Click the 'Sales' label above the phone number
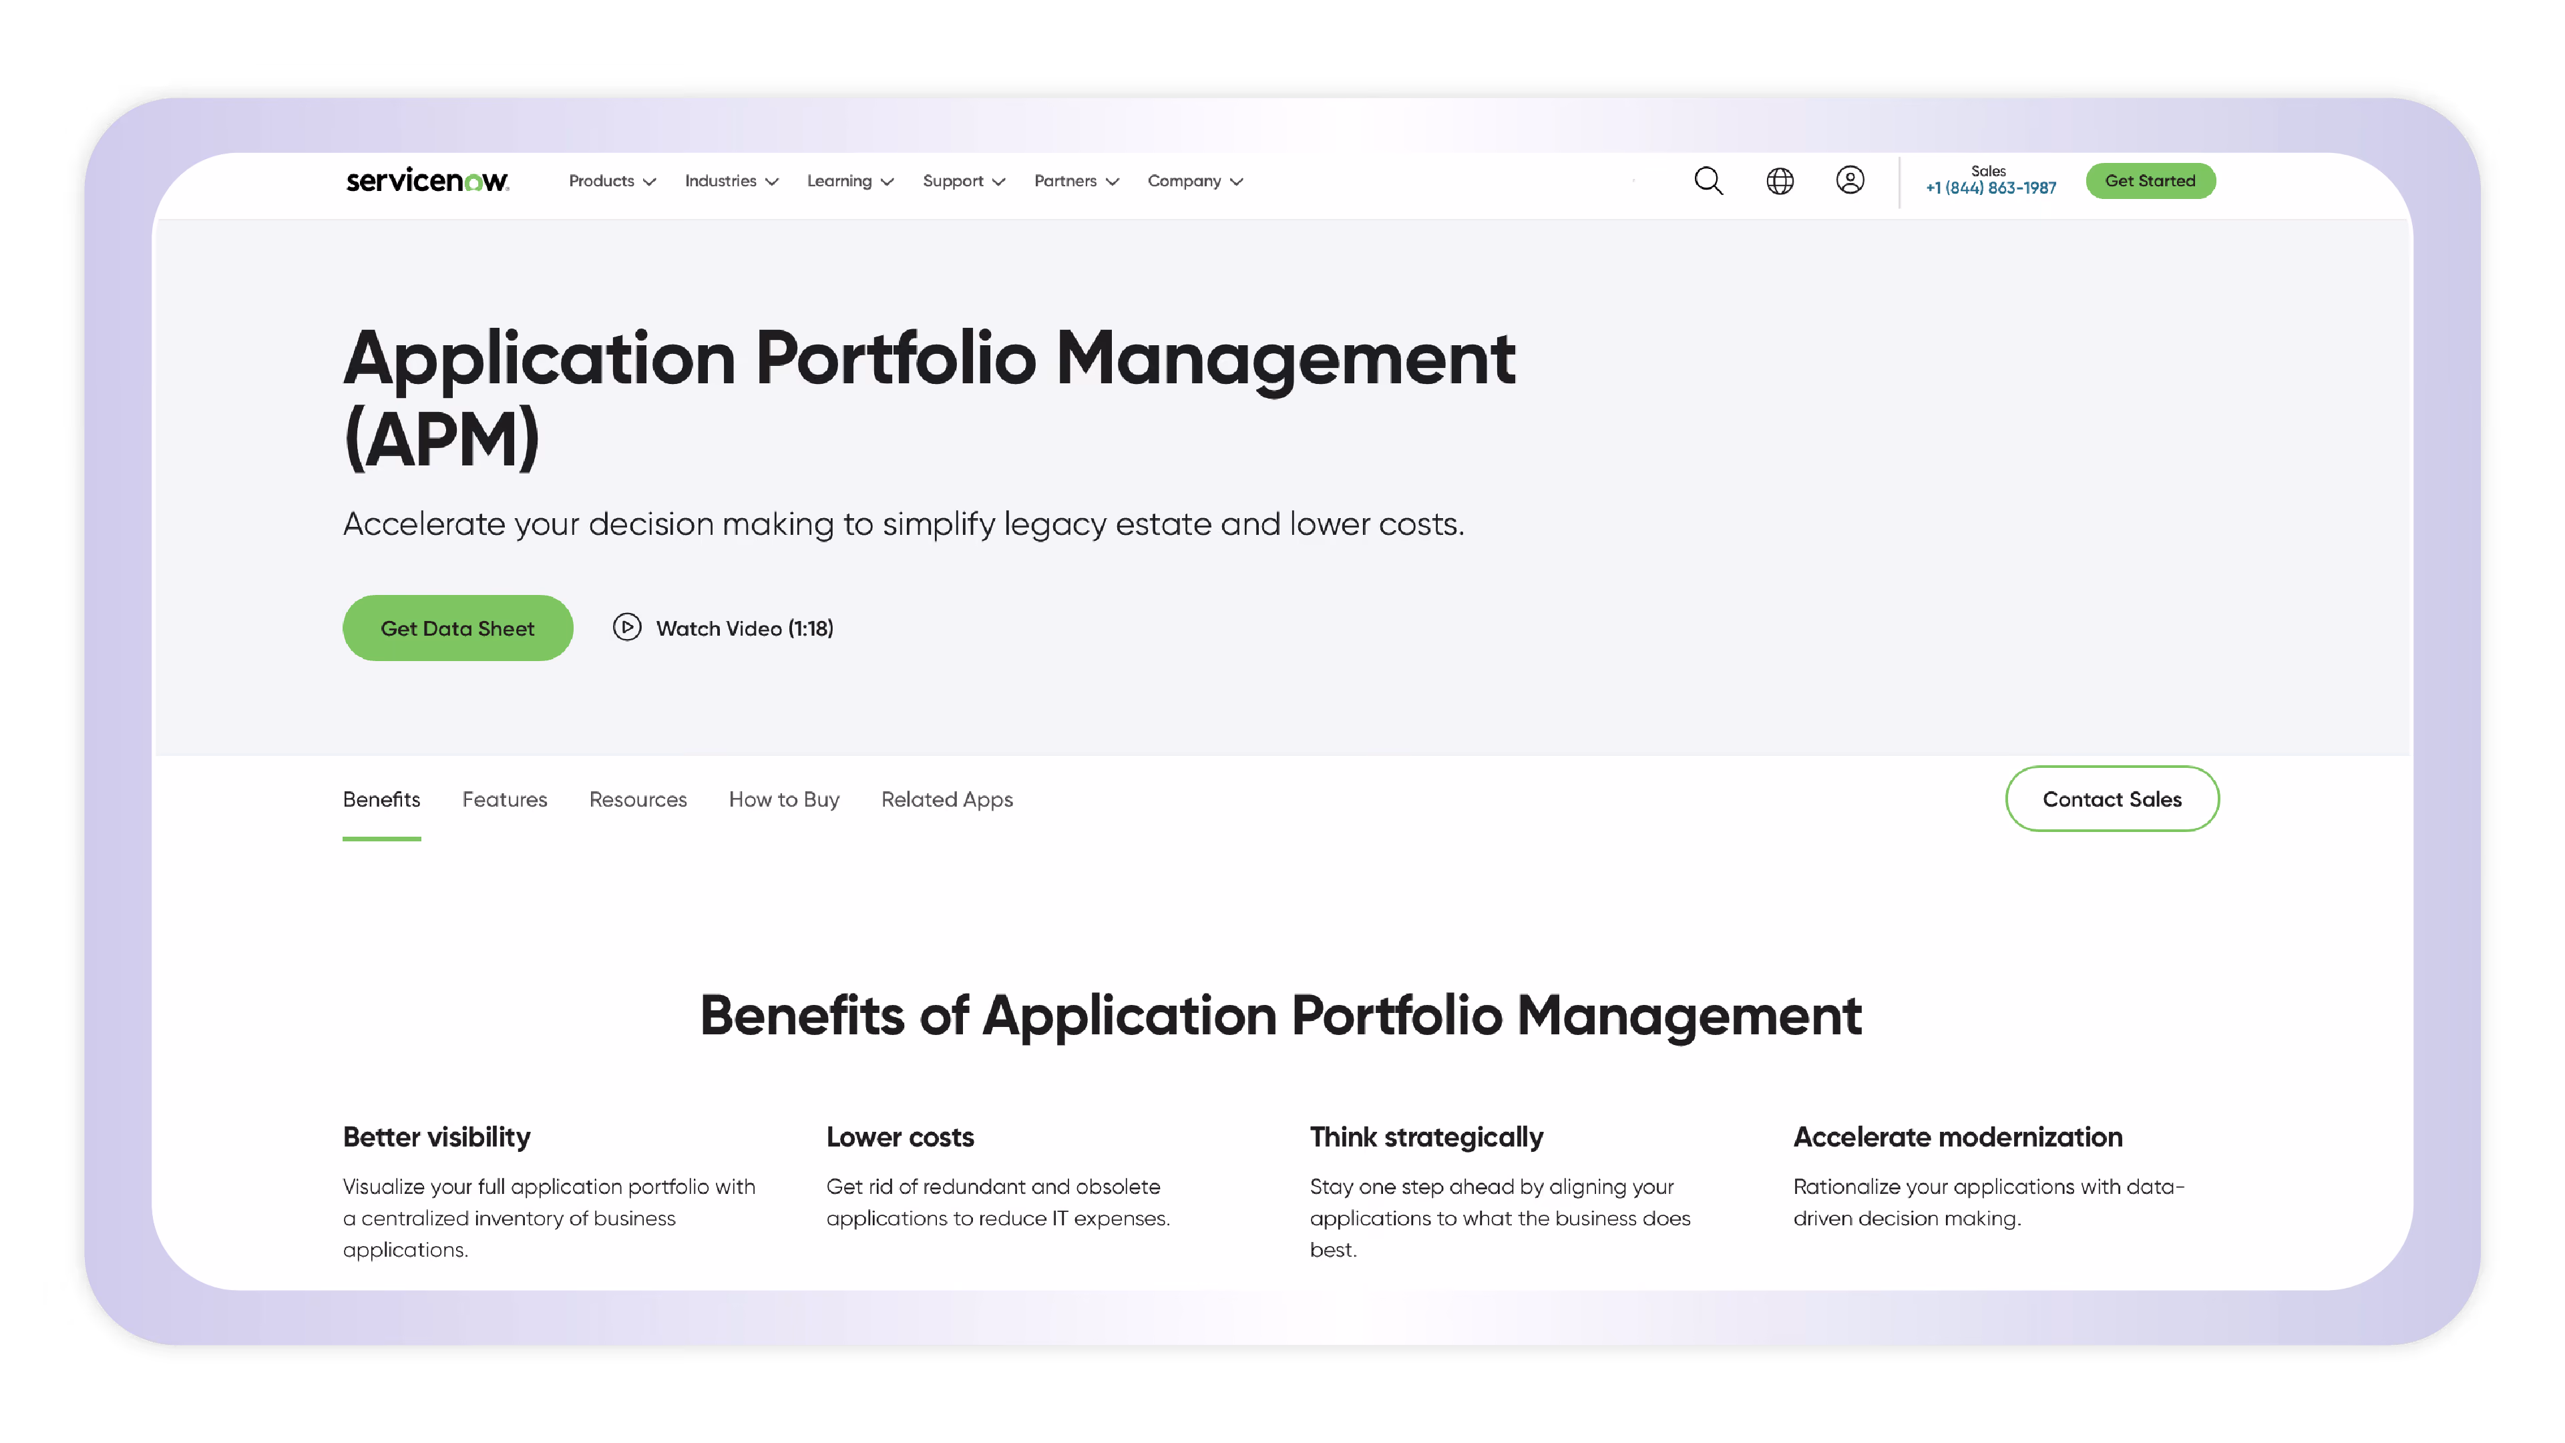This screenshot has width=2565, height=1443. (x=1989, y=170)
